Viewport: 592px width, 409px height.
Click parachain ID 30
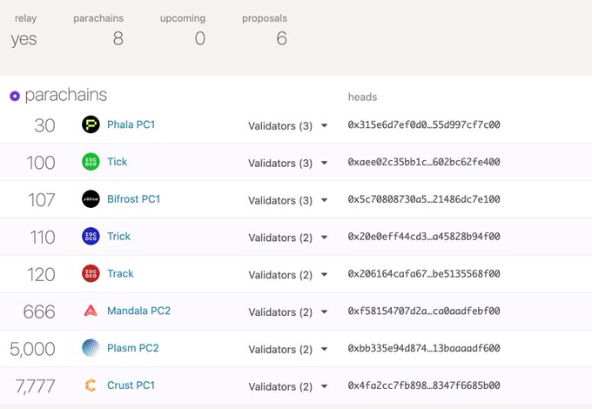pyautogui.click(x=44, y=125)
